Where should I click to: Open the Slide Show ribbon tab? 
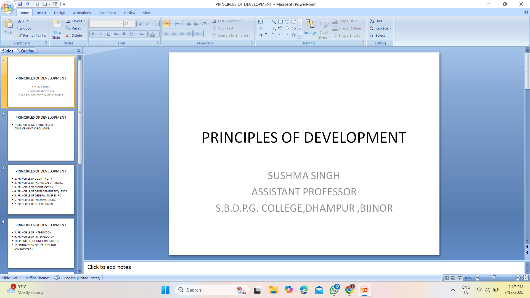[x=107, y=13]
